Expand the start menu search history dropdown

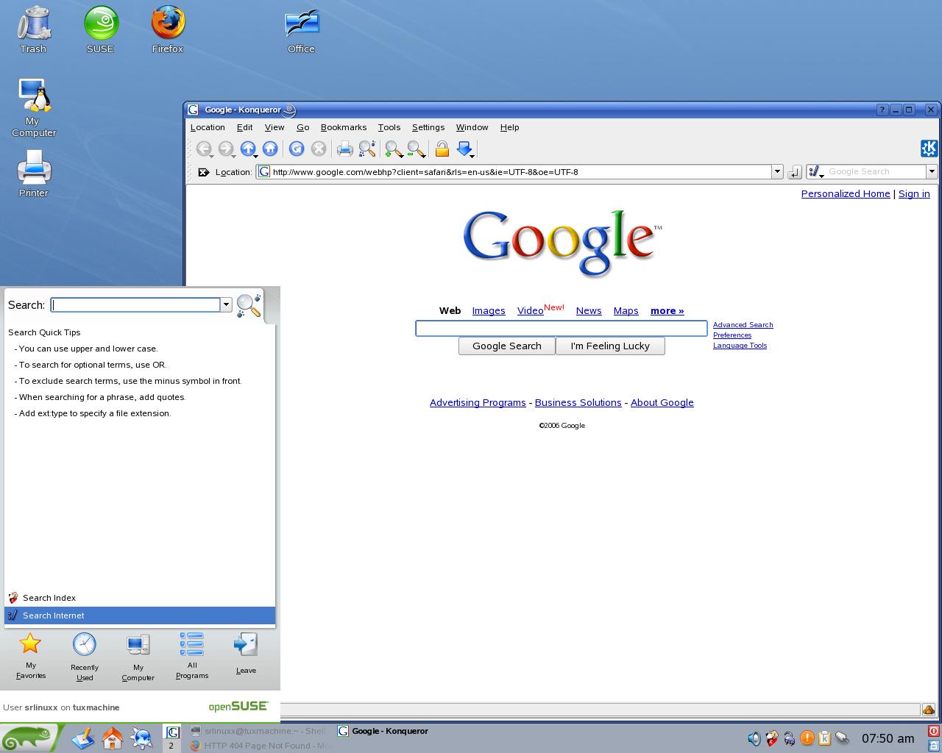coord(226,305)
